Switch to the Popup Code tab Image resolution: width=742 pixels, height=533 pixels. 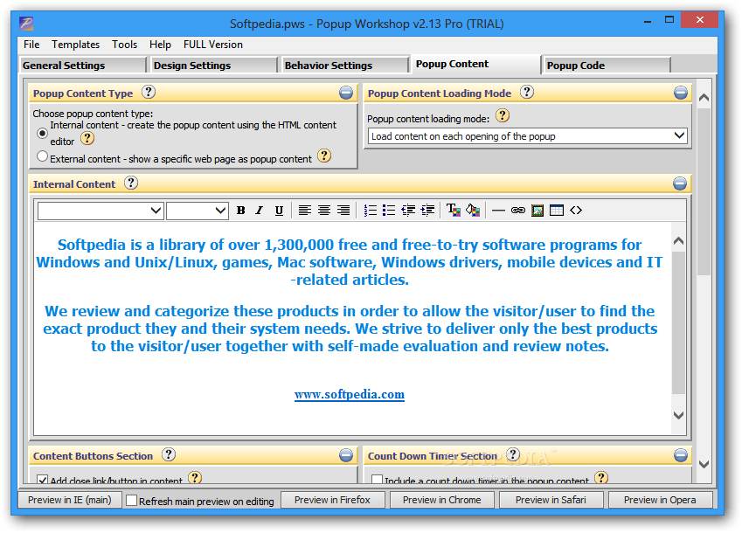(605, 64)
